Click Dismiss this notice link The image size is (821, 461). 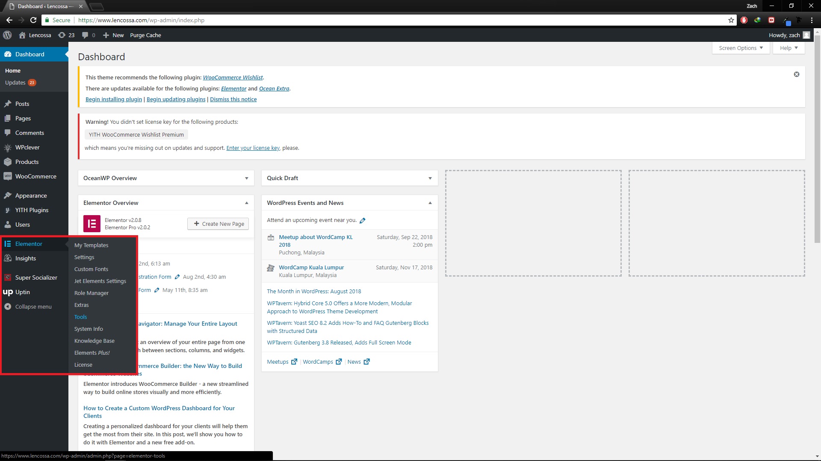tap(233, 99)
